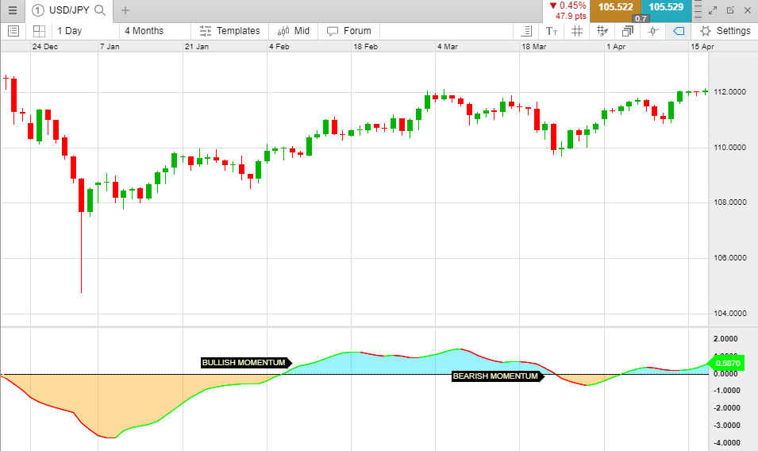This screenshot has width=758, height=451.
Task: Open the chart layout grid icon
Action: point(39,31)
